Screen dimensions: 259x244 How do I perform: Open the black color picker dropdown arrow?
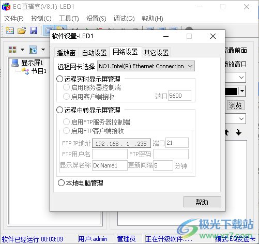click(242, 91)
